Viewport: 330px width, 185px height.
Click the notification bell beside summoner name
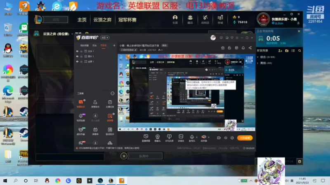(298, 23)
